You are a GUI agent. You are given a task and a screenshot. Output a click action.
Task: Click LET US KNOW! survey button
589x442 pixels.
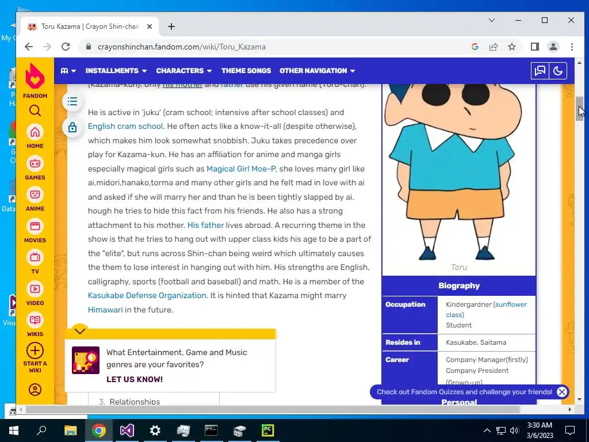coord(135,379)
